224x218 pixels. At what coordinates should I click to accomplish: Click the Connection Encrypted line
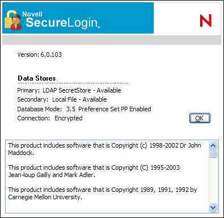[x=50, y=118]
